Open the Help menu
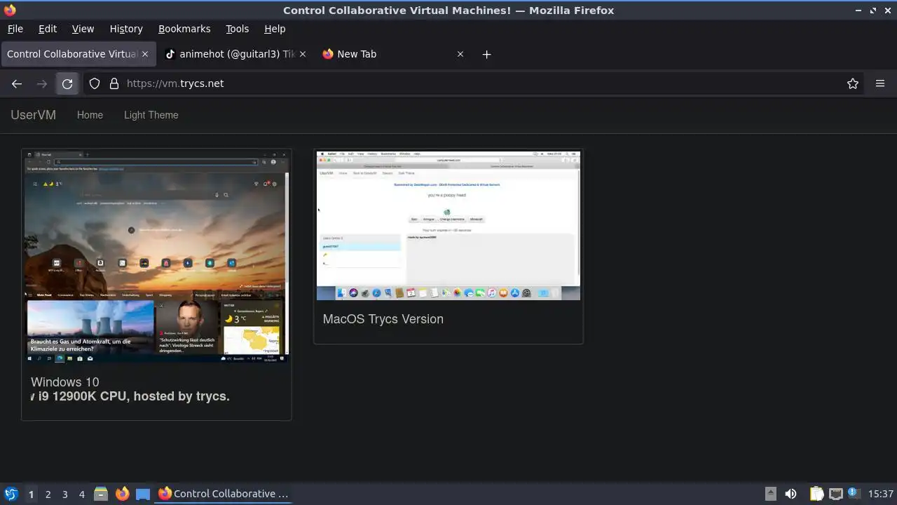This screenshot has width=897, height=505. (275, 29)
